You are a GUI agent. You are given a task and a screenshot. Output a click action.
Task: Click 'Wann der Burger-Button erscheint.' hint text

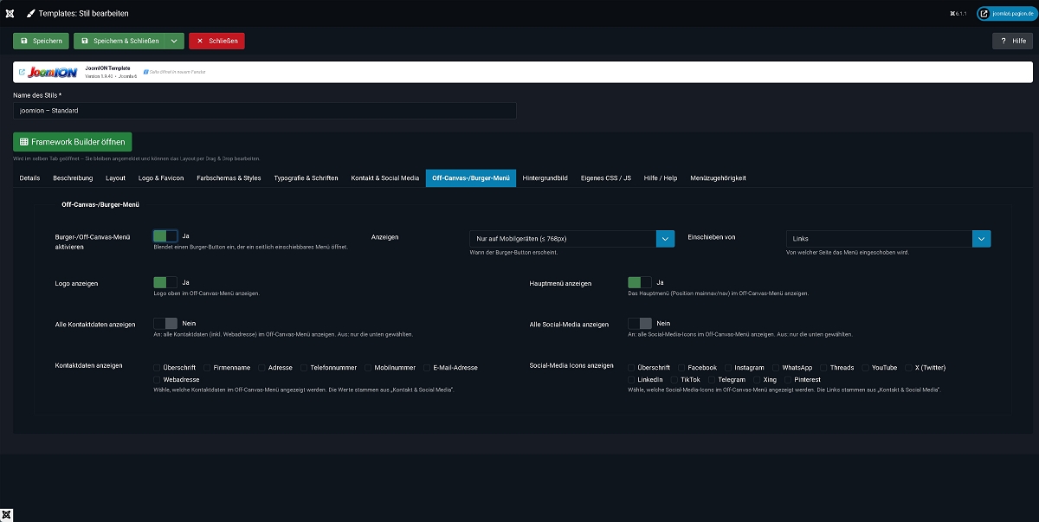513,252
